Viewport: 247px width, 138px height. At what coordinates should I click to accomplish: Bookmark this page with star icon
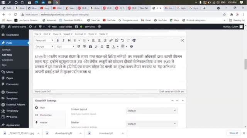click(x=224, y=15)
